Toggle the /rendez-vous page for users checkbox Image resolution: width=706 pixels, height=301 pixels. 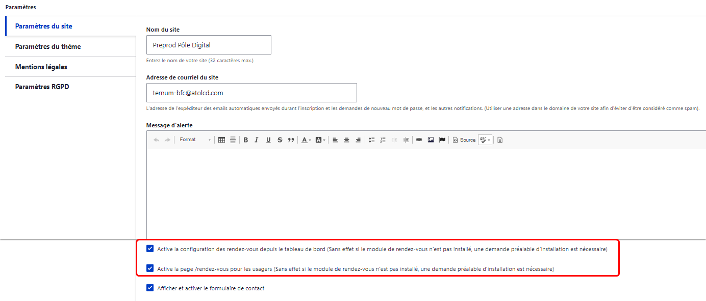tap(150, 268)
